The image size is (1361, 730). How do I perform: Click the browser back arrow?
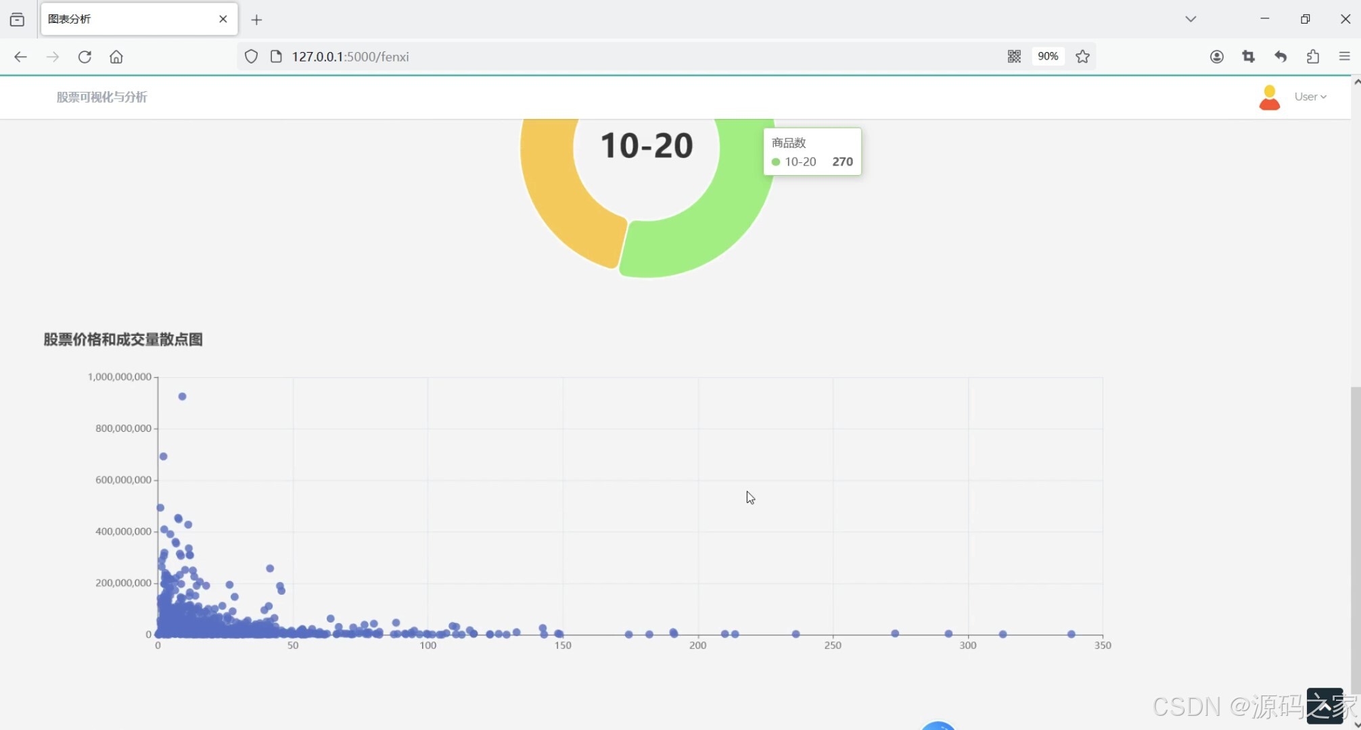tap(20, 57)
